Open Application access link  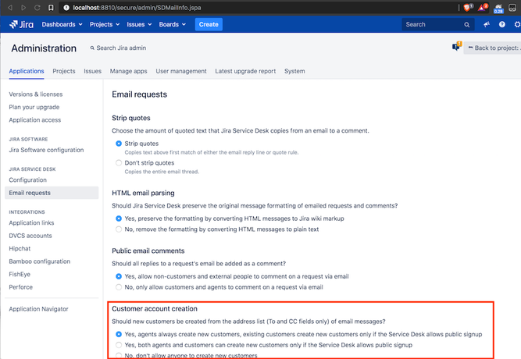tap(35, 120)
